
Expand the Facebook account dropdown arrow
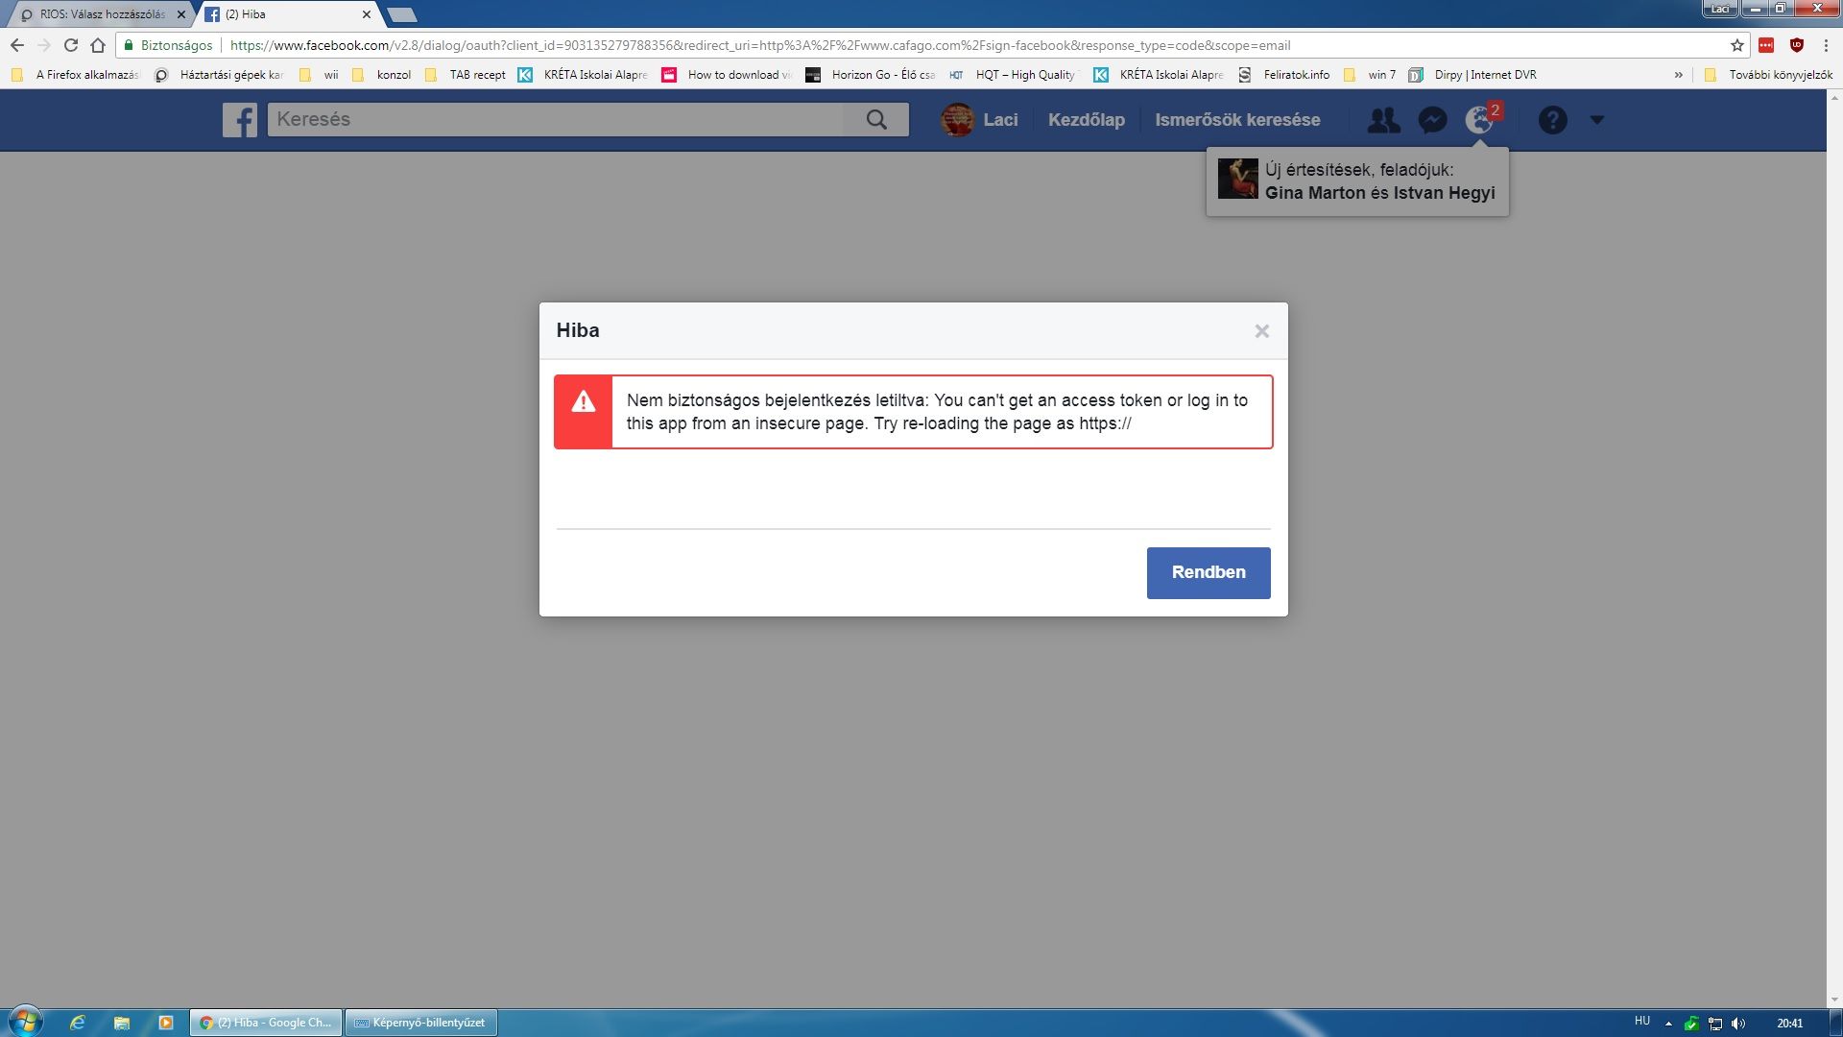tap(1597, 120)
